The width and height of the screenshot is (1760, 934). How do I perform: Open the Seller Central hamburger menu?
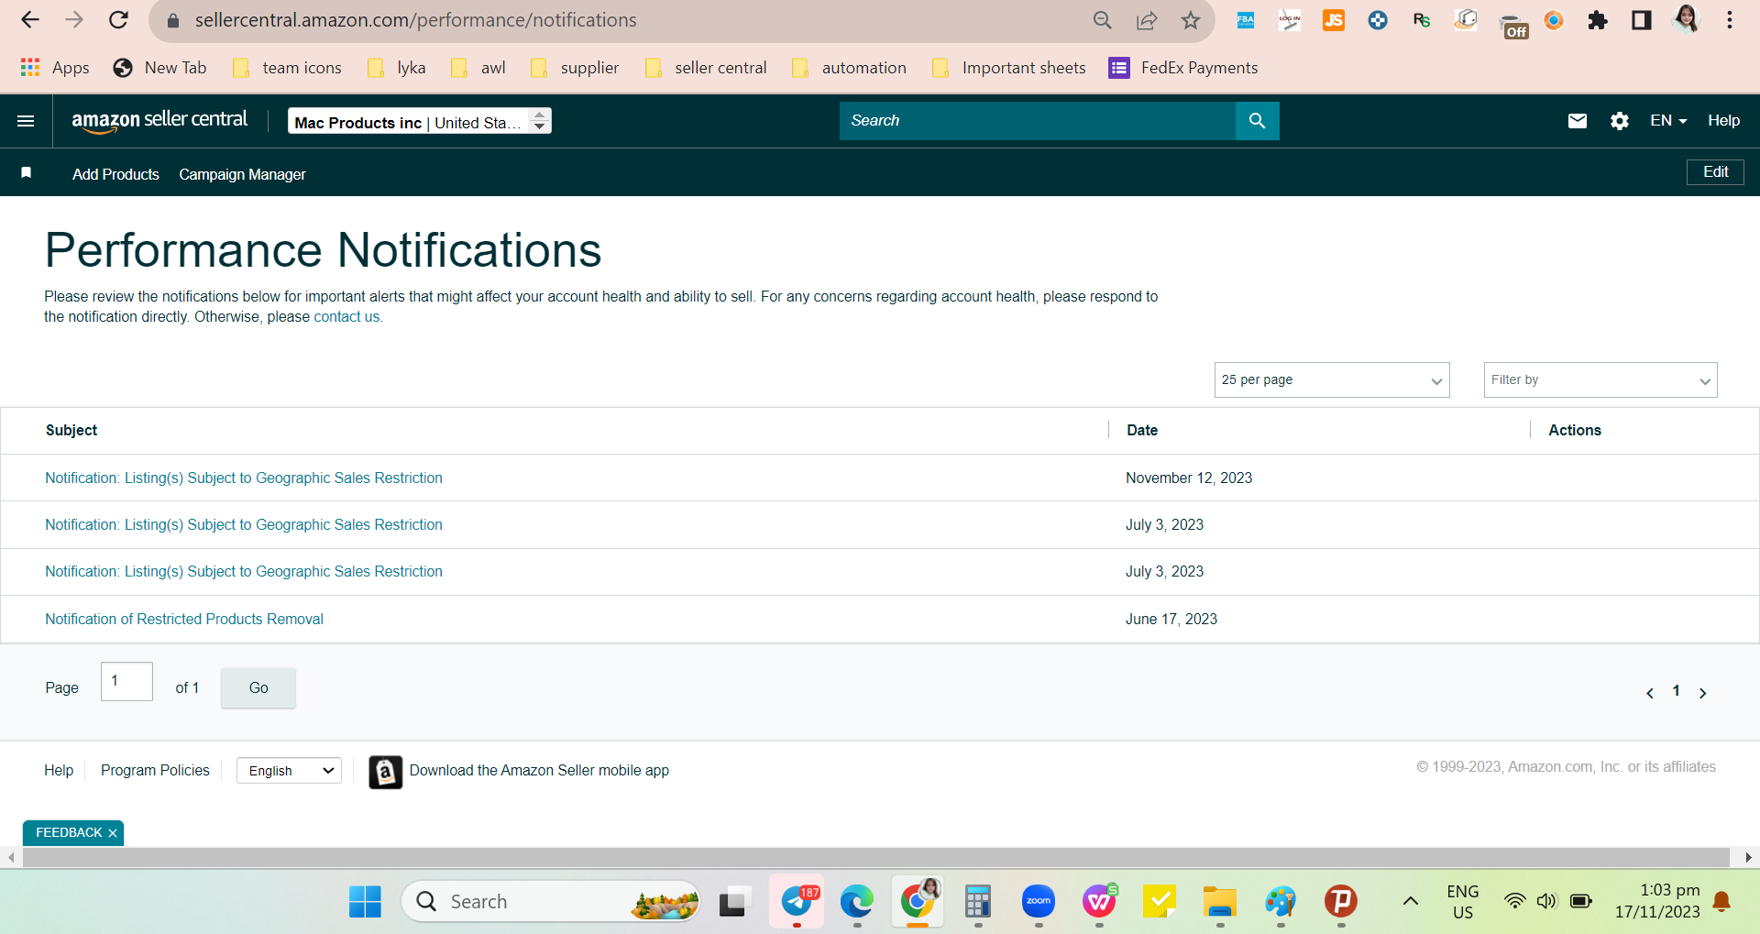[26, 121]
